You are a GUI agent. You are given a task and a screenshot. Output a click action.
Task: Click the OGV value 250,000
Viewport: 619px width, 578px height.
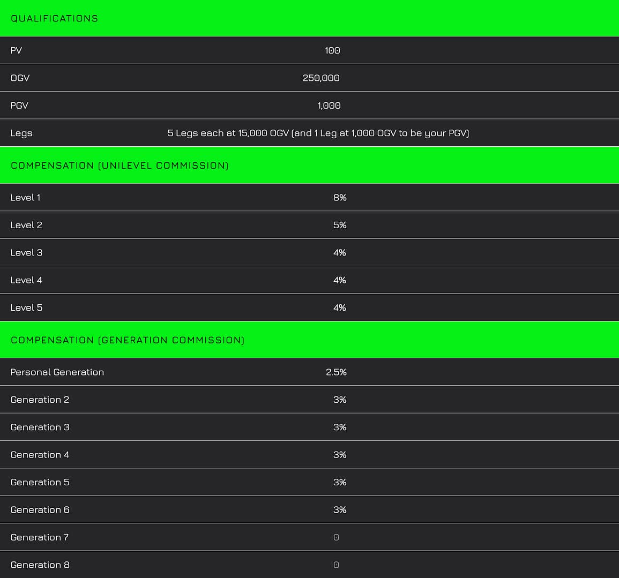coord(321,78)
